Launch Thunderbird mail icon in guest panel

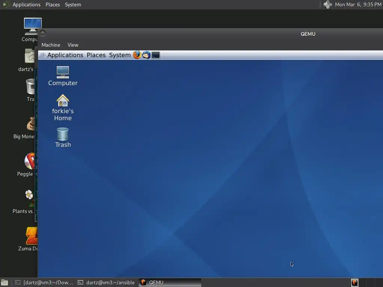(x=146, y=55)
